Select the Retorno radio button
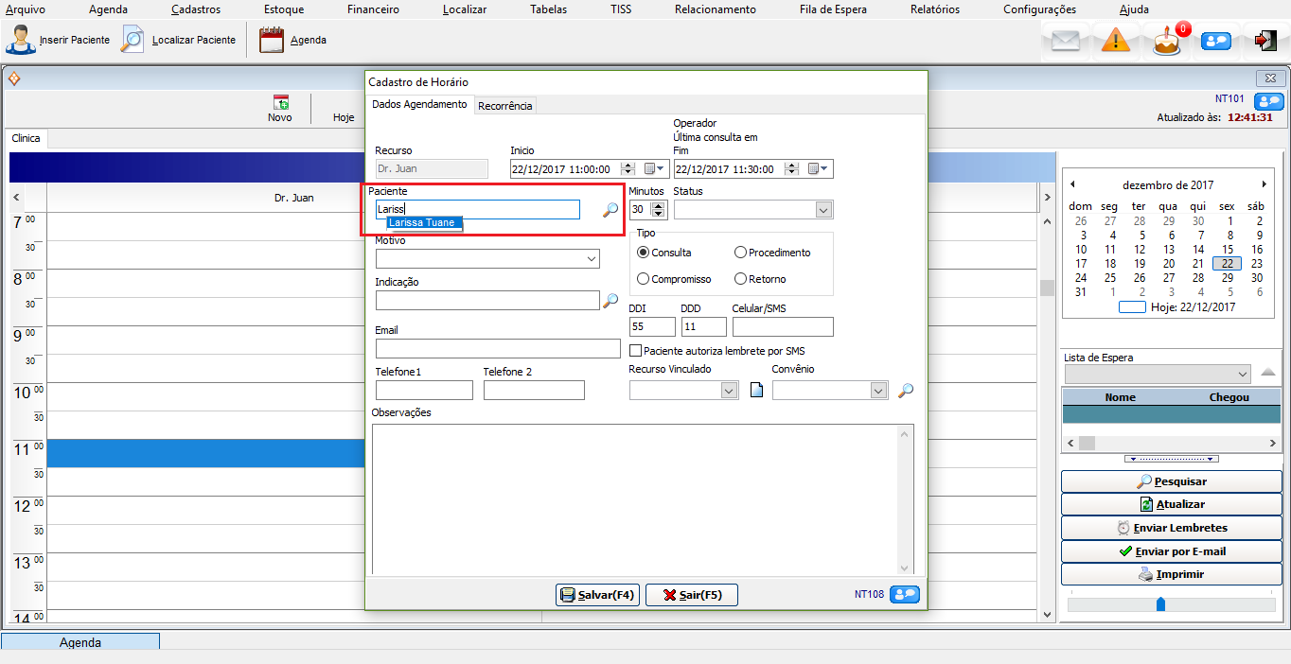Screen dimensions: 1291x664 (741, 279)
